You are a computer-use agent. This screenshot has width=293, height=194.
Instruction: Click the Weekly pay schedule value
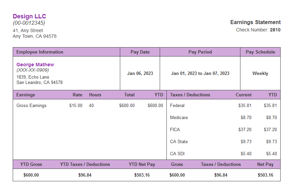tap(260, 73)
